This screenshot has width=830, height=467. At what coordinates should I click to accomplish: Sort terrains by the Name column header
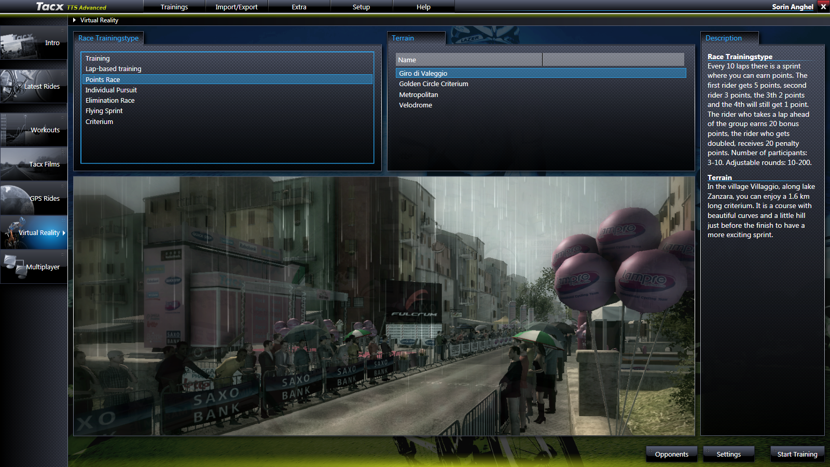(469, 60)
